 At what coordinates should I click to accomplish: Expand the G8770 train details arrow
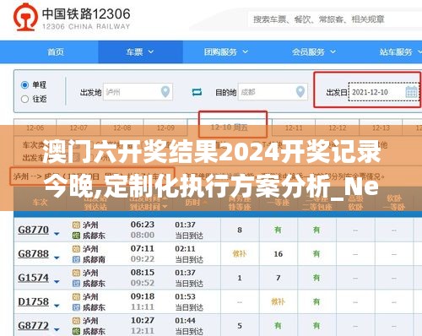[x=57, y=234]
